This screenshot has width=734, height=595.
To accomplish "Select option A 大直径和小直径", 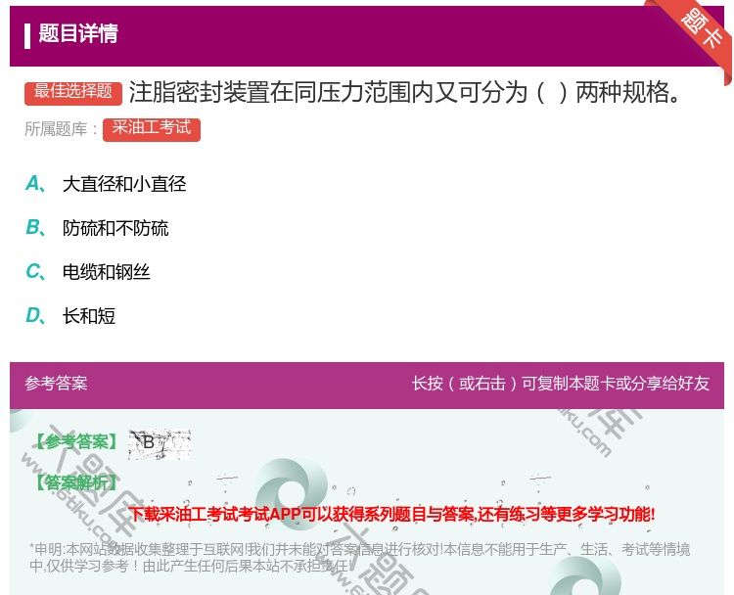I will click(x=106, y=184).
